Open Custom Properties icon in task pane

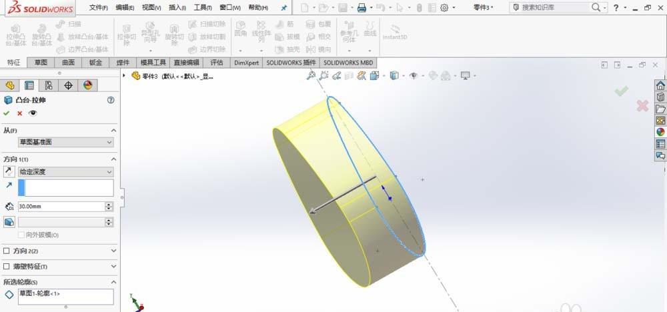coord(660,144)
